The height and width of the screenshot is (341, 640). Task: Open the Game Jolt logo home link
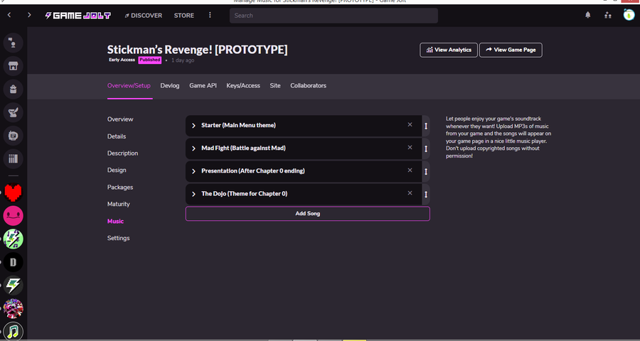pyautogui.click(x=78, y=16)
